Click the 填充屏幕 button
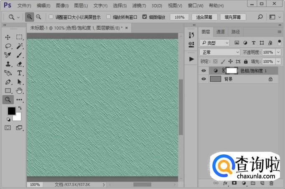This screenshot has width=285, height=189. 233,17
